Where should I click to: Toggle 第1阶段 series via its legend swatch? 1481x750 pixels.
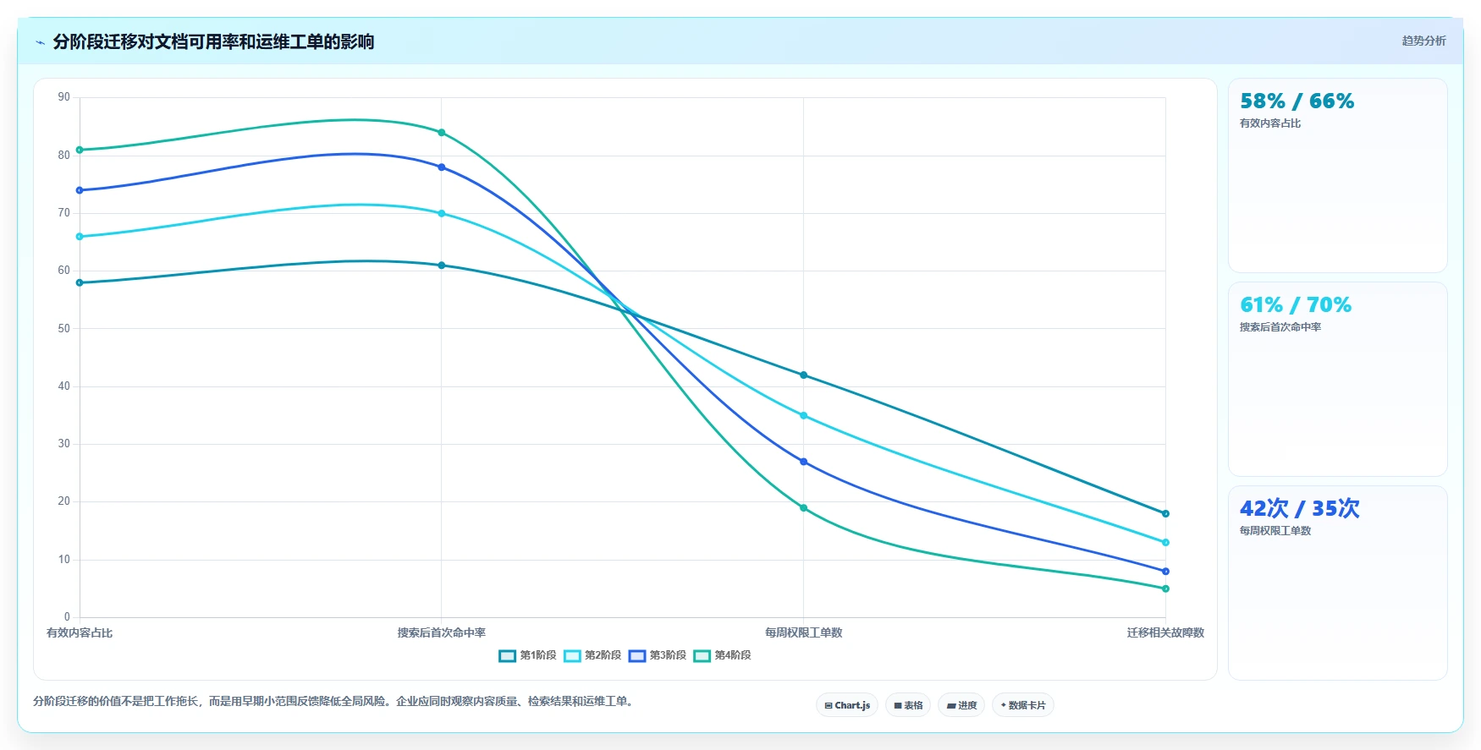[507, 656]
